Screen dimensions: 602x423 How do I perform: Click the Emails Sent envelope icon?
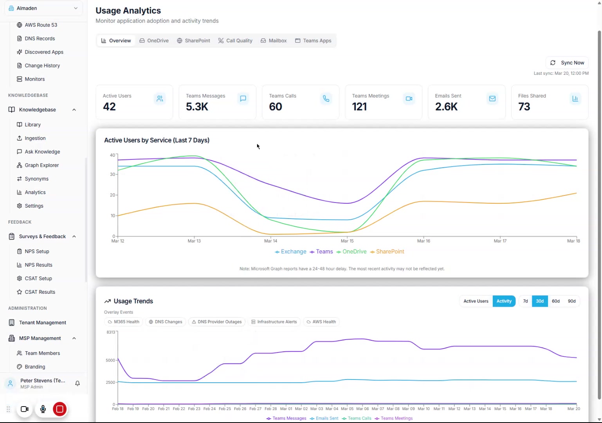point(492,99)
